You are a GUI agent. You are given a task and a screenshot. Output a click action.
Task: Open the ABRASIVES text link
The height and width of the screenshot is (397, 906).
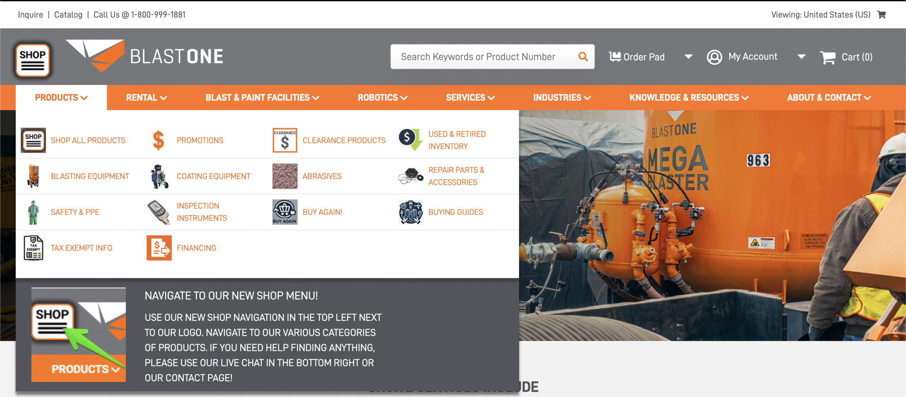322,176
